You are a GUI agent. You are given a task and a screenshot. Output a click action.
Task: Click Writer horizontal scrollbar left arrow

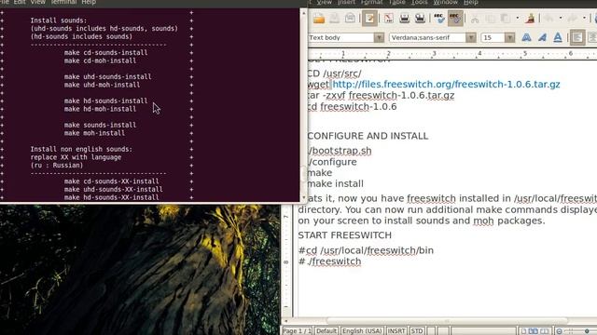[x=285, y=321]
